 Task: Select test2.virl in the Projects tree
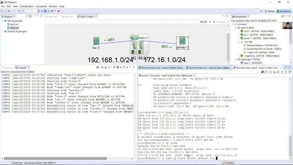click(13, 27)
